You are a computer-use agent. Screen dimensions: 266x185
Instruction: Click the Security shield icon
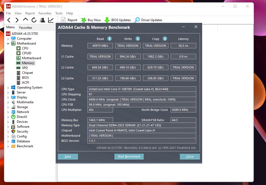pyautogui.click(x=13, y=131)
